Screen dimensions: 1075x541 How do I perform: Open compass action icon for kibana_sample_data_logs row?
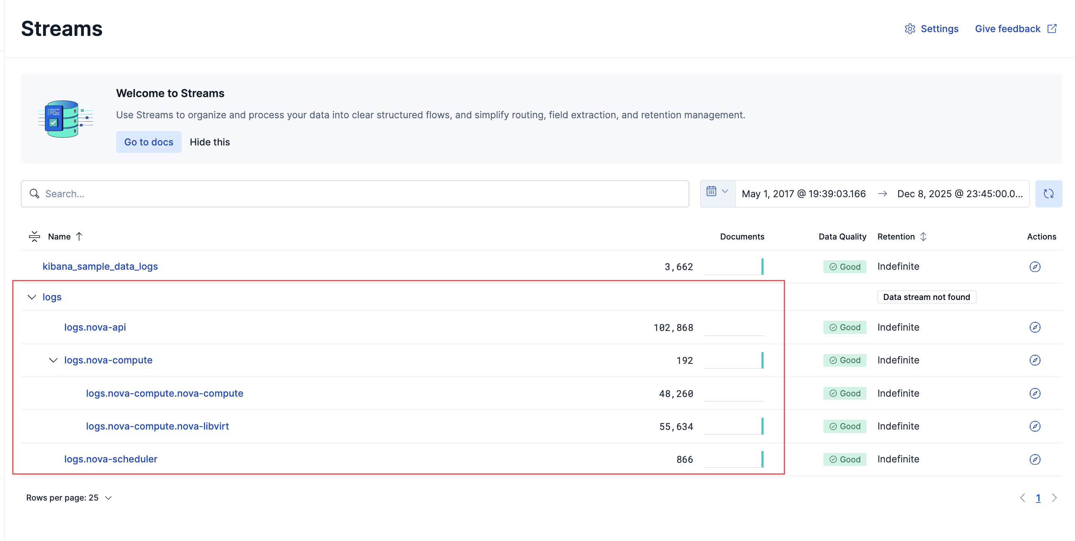coord(1035,267)
